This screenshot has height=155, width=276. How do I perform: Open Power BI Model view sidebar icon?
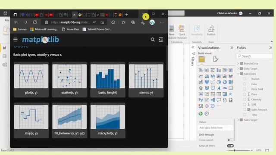[5, 65]
